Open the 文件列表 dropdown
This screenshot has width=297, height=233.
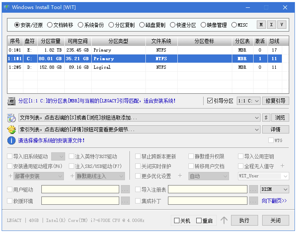[257, 118]
